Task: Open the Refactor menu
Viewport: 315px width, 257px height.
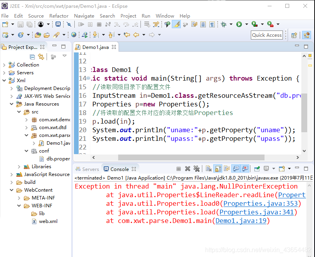Action: click(x=59, y=16)
